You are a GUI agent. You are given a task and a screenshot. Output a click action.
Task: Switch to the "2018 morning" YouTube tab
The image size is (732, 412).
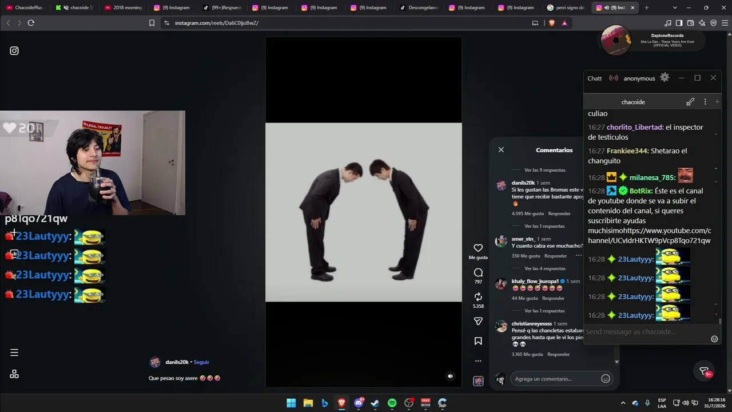click(x=124, y=7)
